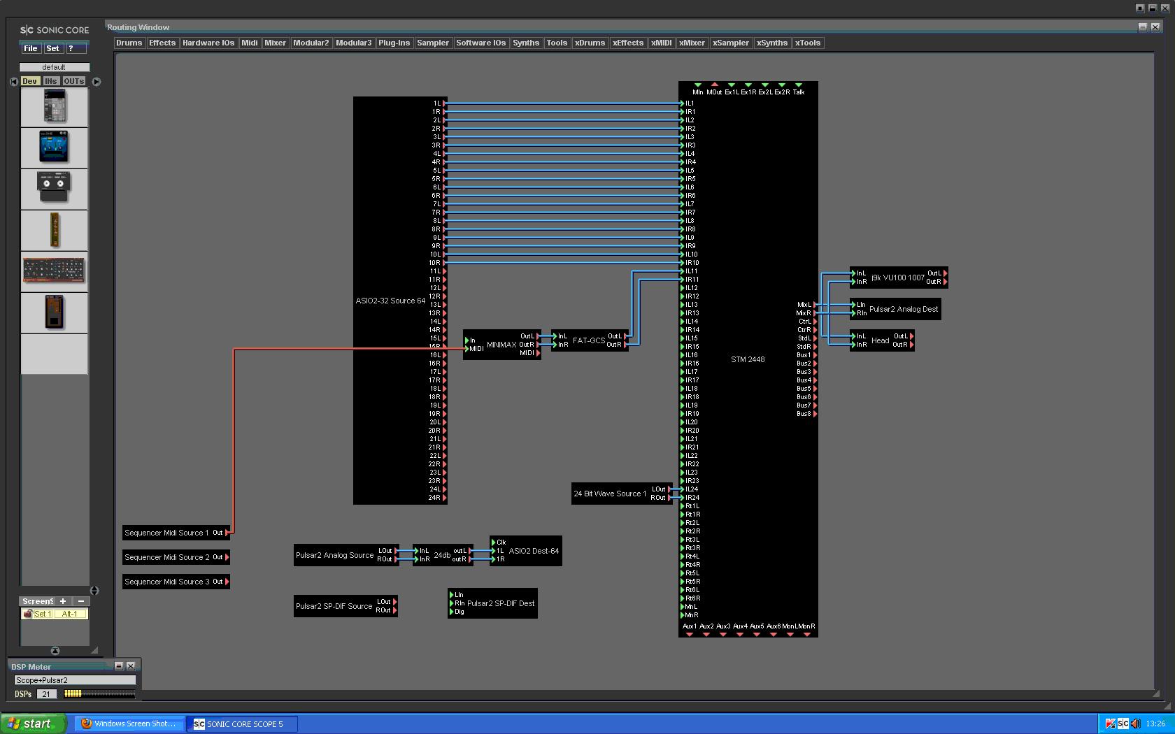1175x734 pixels.
Task: Open the File menu
Action: (x=31, y=48)
